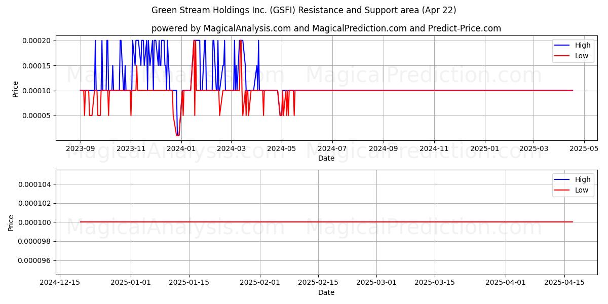Click the 2024-12-15 date tick label
This screenshot has height=304, width=608.
tap(60, 283)
